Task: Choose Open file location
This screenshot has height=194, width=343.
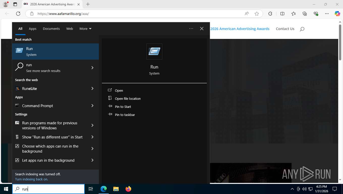Action: (x=128, y=99)
